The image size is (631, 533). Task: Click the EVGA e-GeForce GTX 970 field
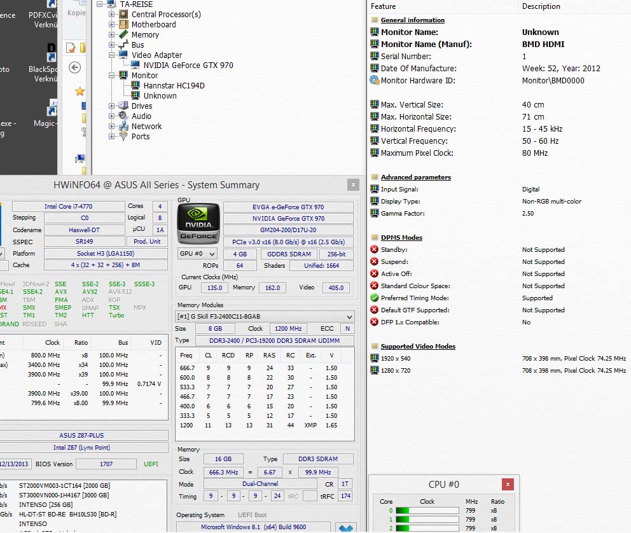tap(288, 207)
